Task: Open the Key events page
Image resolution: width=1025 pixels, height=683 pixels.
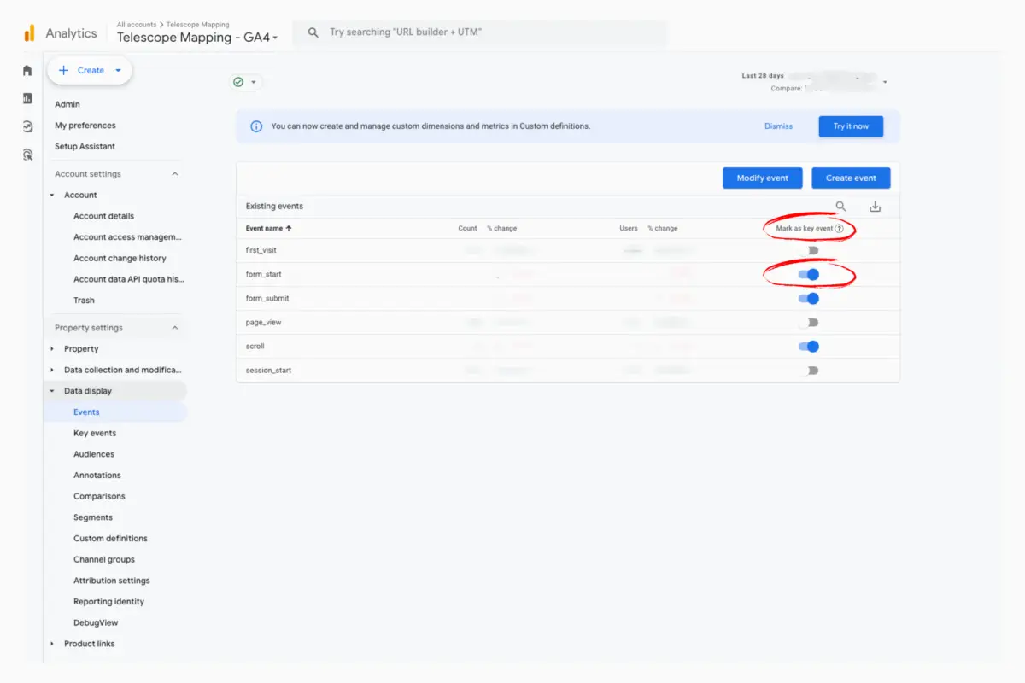Action: tap(95, 434)
